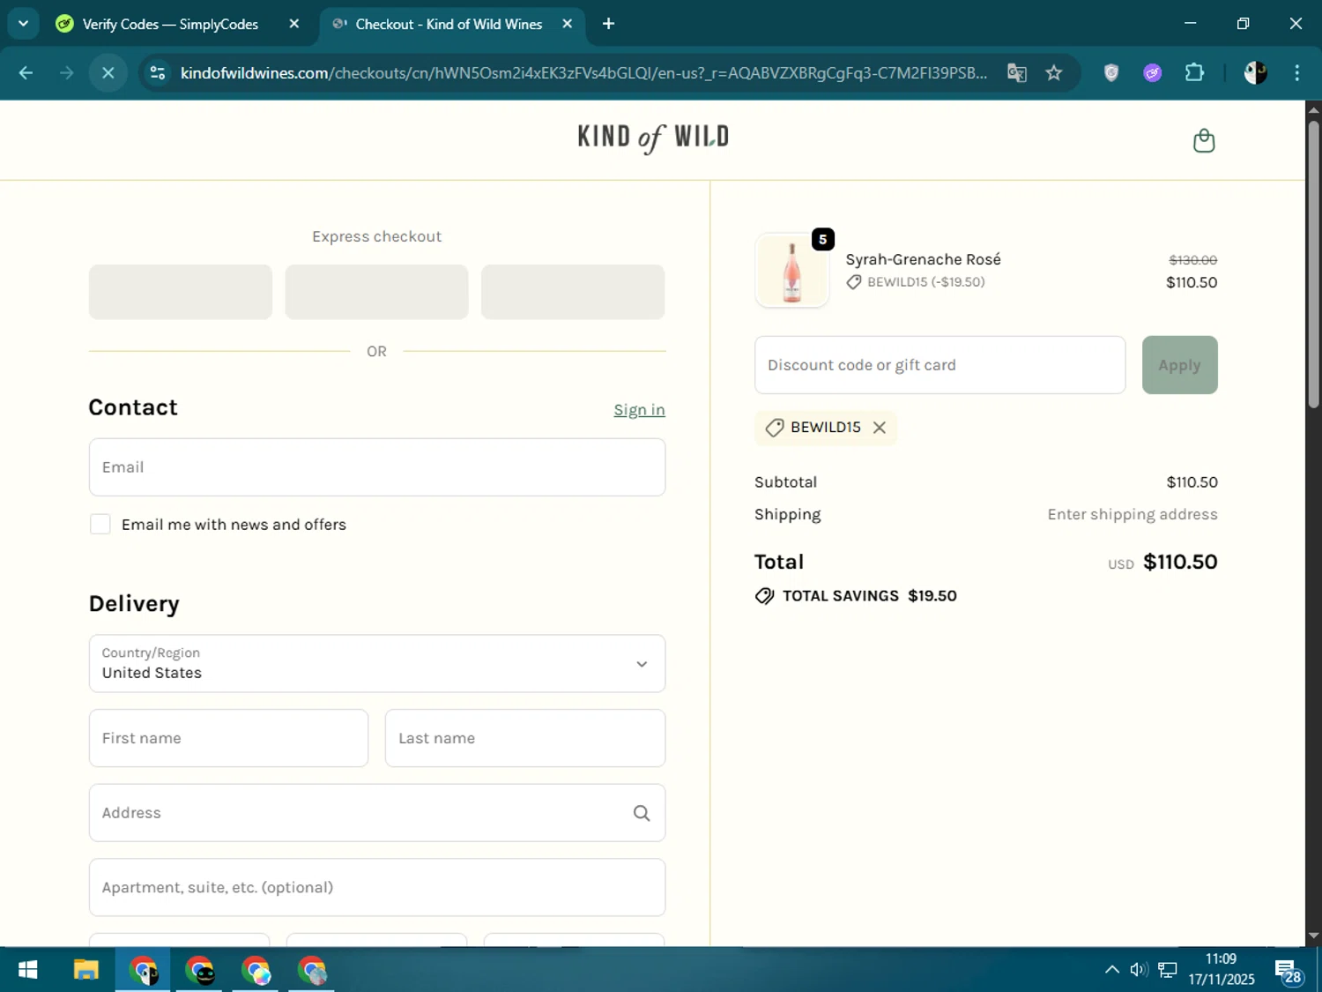
Task: Close the Checkout Kind of Wild Wines tab
Action: click(568, 24)
